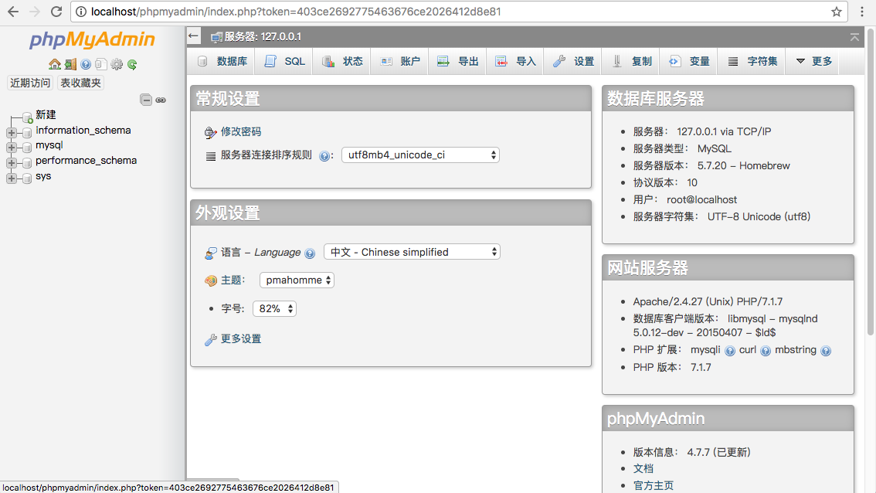Reload the page in the browser
This screenshot has height=493, width=876.
[56, 11]
